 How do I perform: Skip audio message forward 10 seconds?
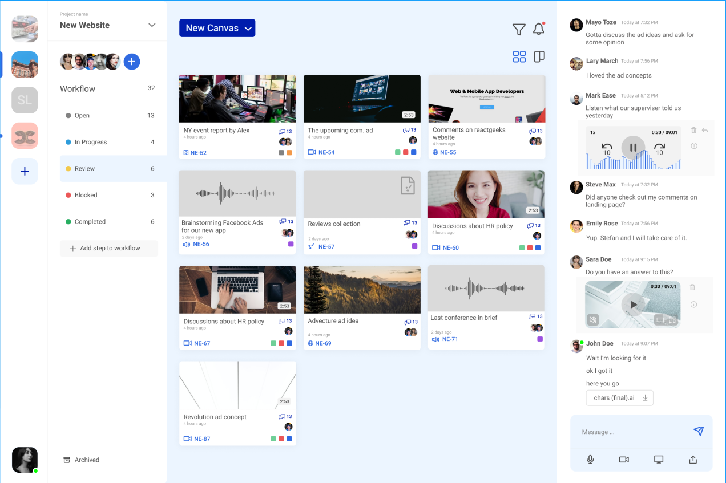(659, 149)
